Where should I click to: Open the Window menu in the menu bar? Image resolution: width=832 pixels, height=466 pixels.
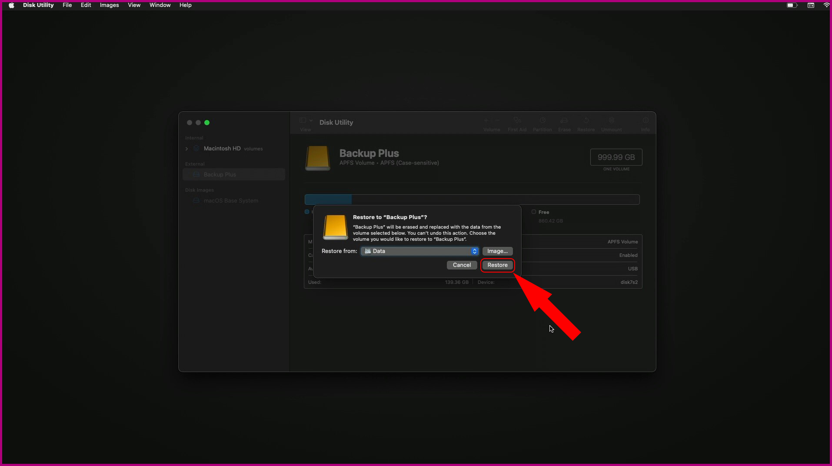tap(160, 5)
